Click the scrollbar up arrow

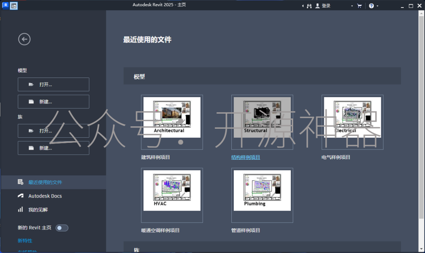pyautogui.click(x=421, y=13)
